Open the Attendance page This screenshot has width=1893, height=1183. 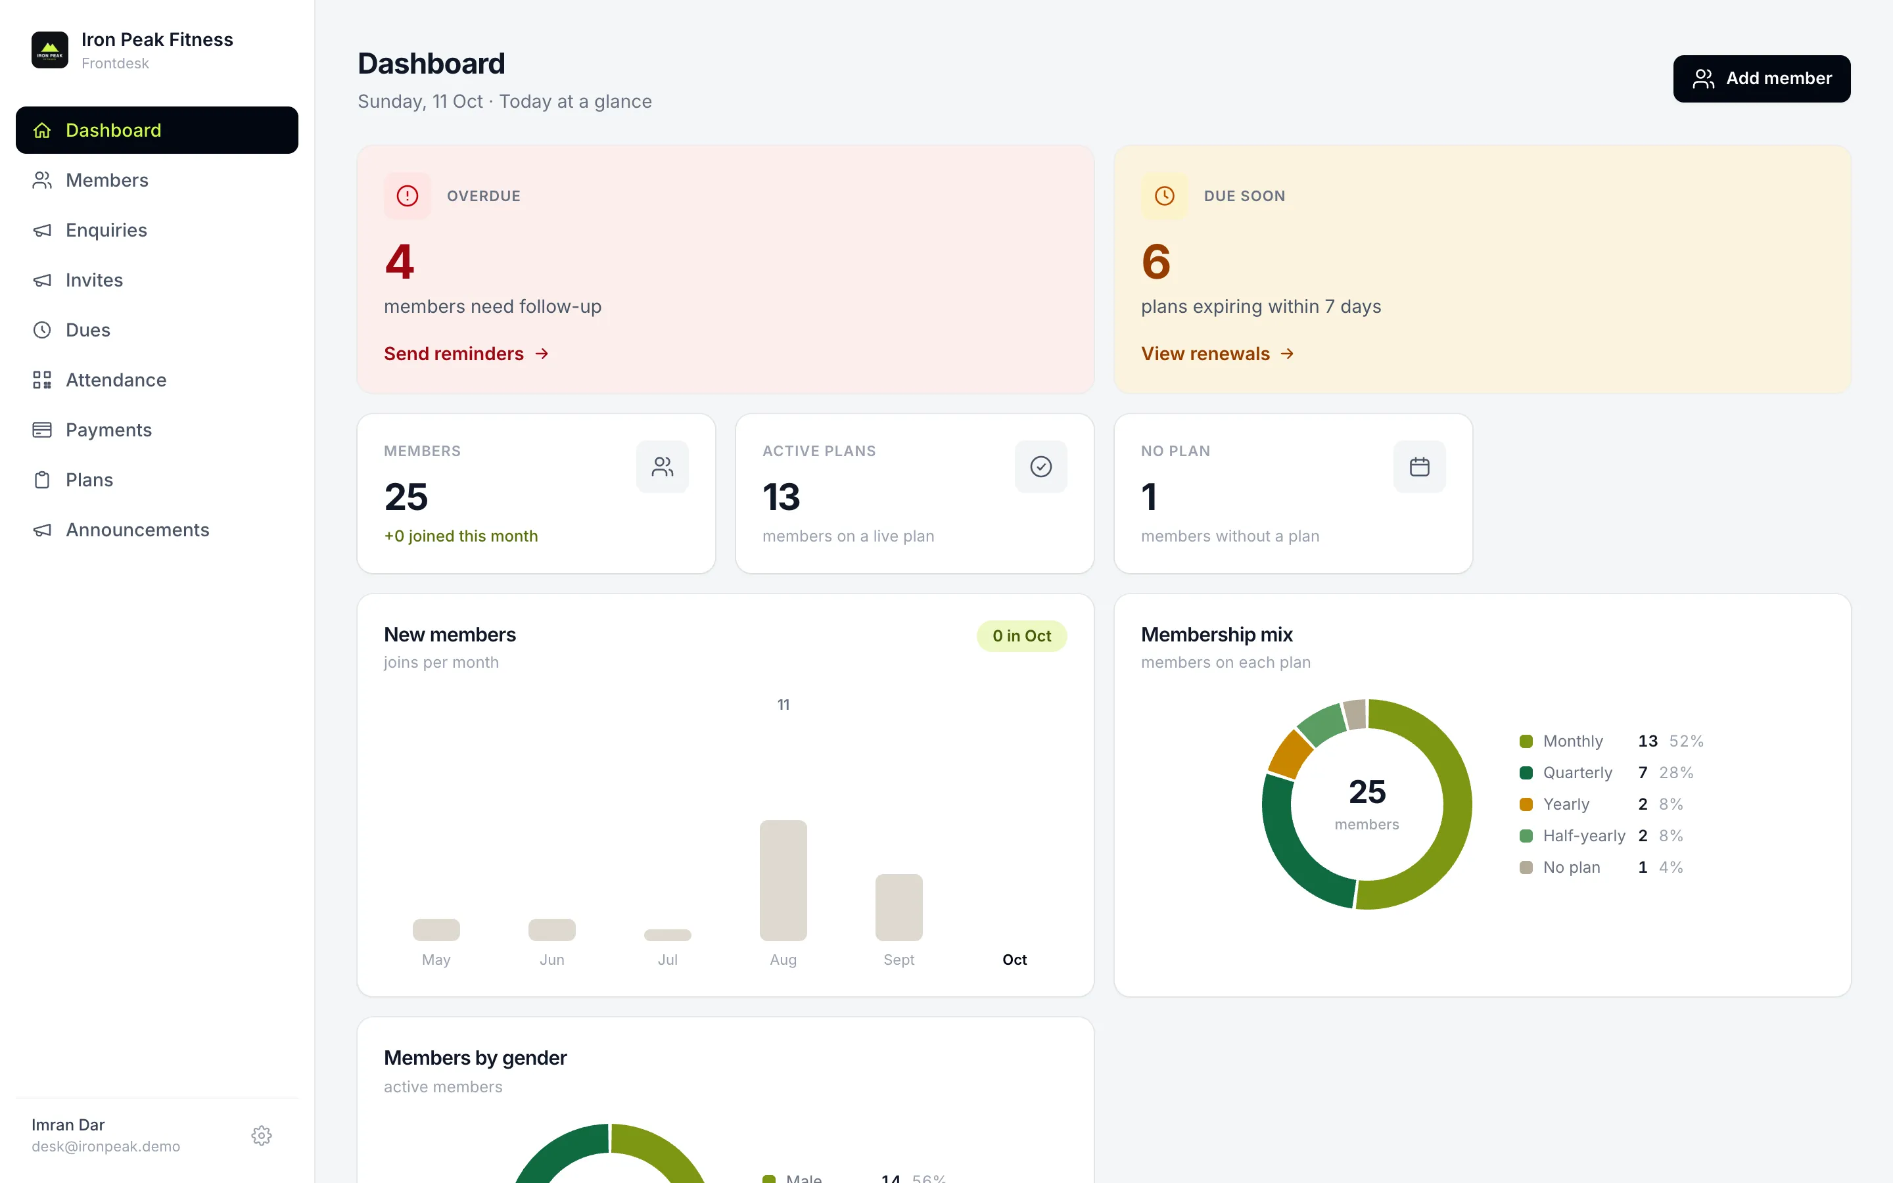pos(156,381)
